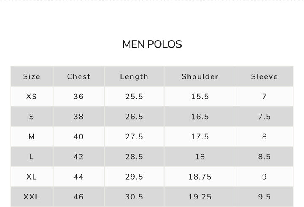Select sleeve value 7 in XS row
Screen dimensions: 304x207
(264, 96)
